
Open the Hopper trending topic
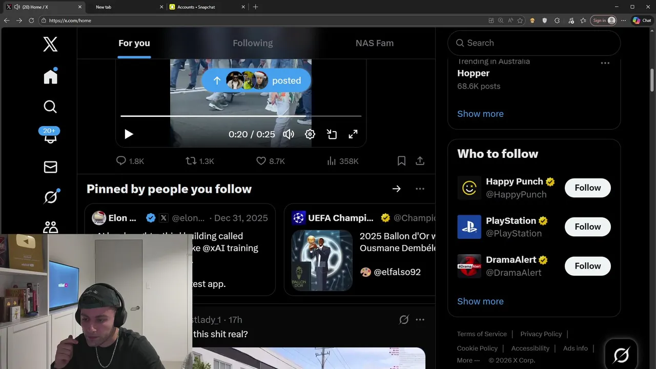[474, 73]
